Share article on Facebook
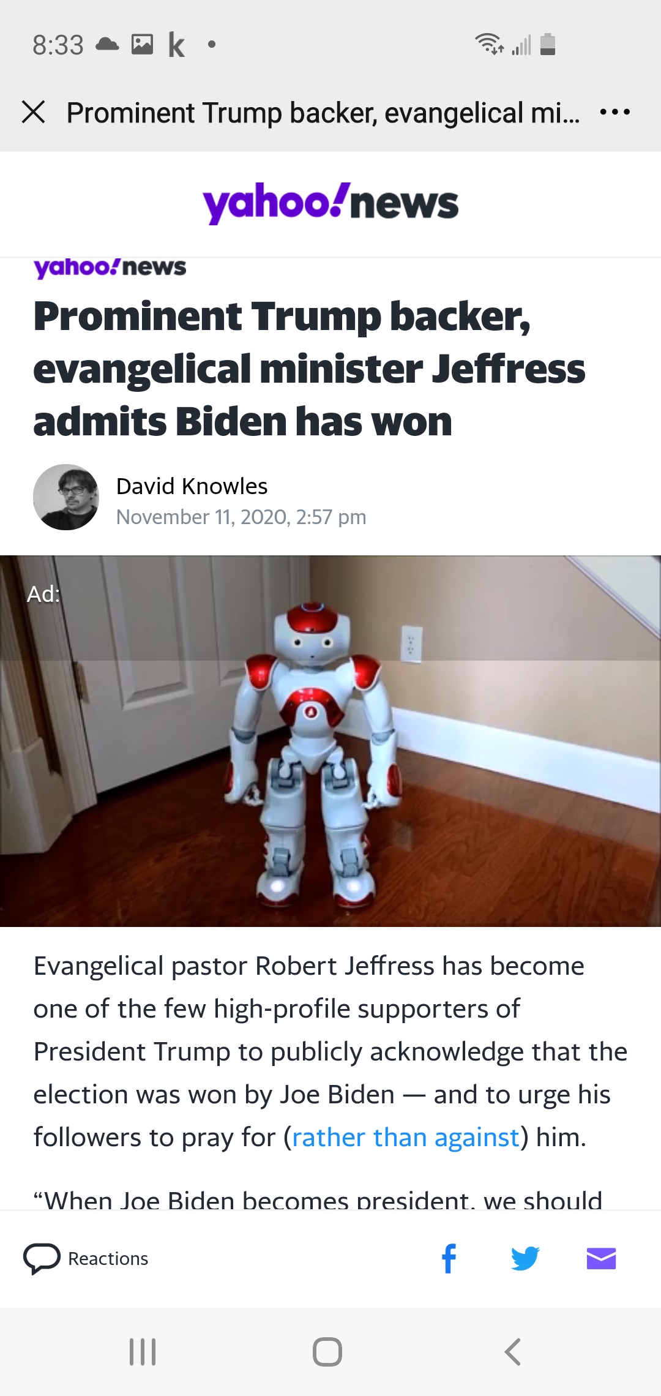661x1396 pixels. 449,1259
